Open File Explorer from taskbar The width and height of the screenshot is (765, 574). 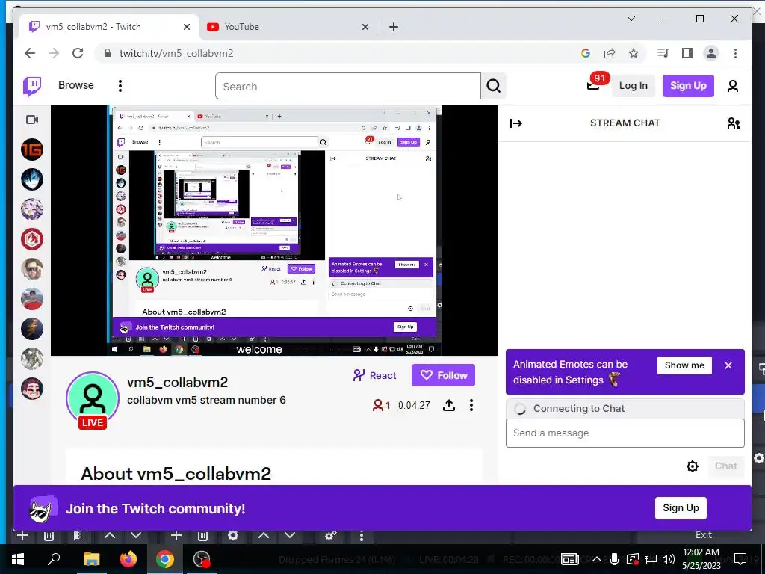pyautogui.click(x=91, y=559)
